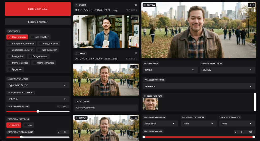Reset the execution thread count value
The image size is (260, 141).
coord(59,132)
